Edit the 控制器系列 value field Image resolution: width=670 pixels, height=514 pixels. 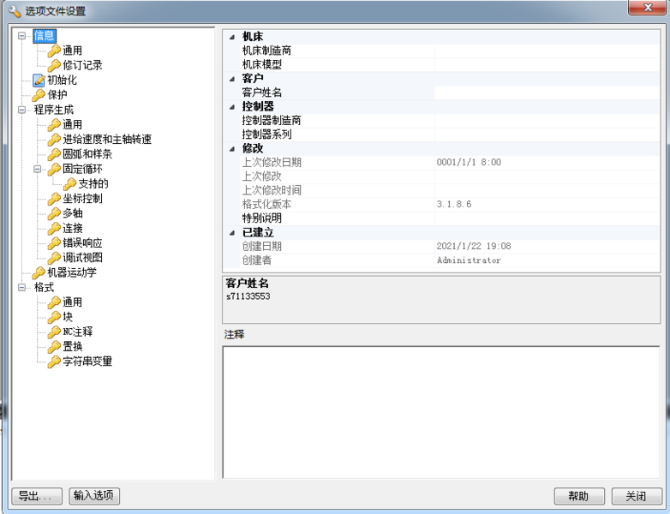click(547, 134)
